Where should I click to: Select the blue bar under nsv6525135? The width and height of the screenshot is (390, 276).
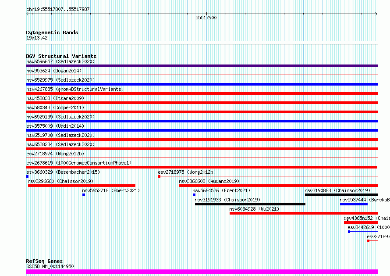tap(202, 121)
